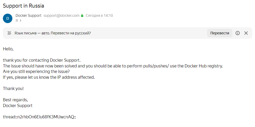Expand the recipient details next to Я
The height and width of the screenshot is (127, 255).
(x=21, y=20)
